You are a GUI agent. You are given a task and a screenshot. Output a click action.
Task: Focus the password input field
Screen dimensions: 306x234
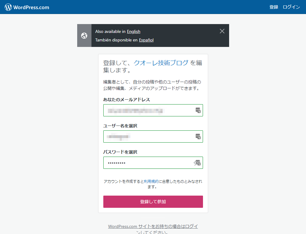pos(148,163)
